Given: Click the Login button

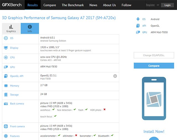Looking at the screenshot, I should (167, 5).
